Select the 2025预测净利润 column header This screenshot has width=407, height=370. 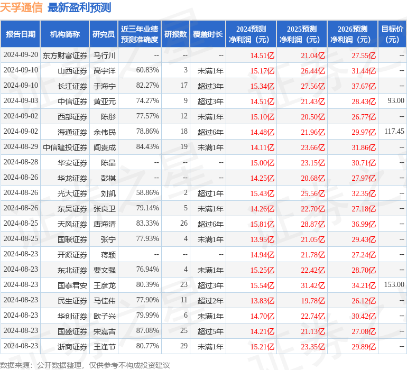[x=302, y=34]
